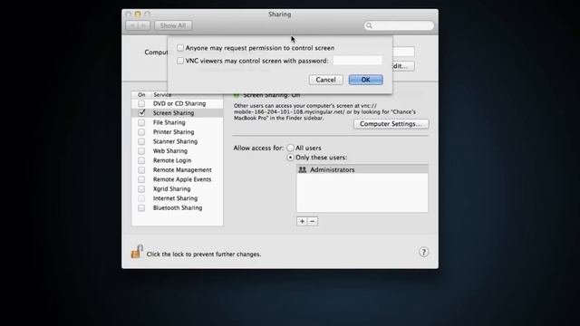
Task: Toggle Remote Login checkbox
Action: [141, 160]
